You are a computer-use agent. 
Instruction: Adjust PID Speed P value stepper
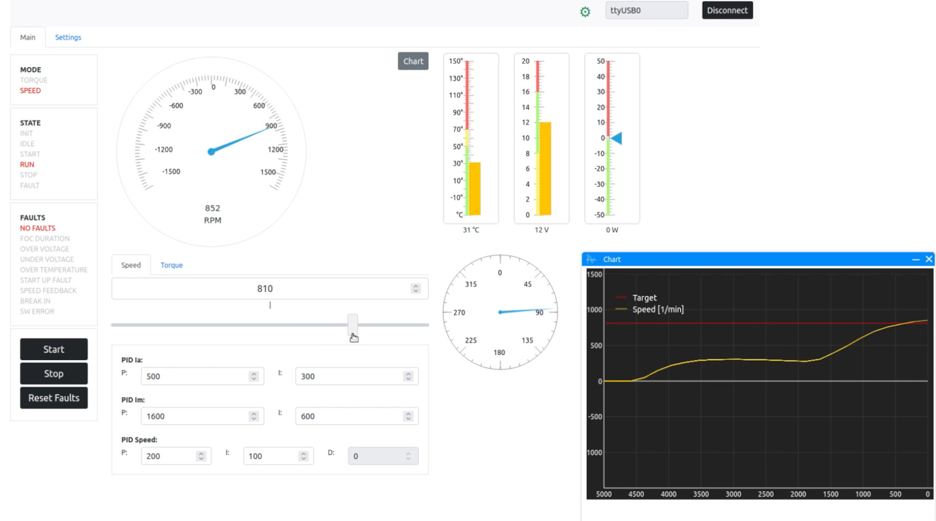(201, 456)
